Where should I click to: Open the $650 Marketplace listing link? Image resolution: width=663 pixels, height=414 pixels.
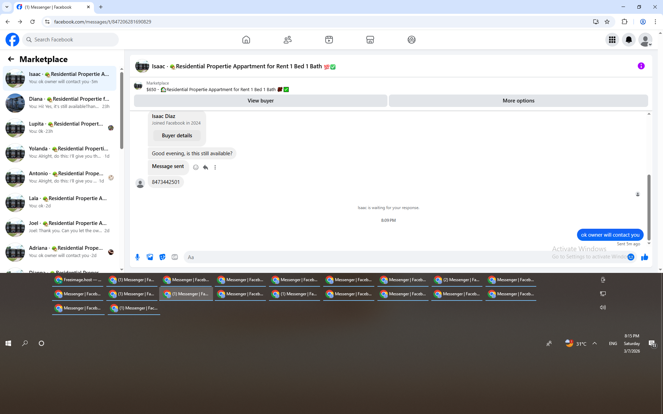[218, 90]
